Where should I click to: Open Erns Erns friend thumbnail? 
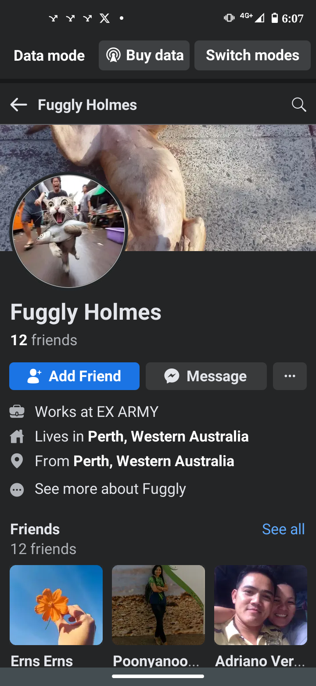[x=56, y=605]
